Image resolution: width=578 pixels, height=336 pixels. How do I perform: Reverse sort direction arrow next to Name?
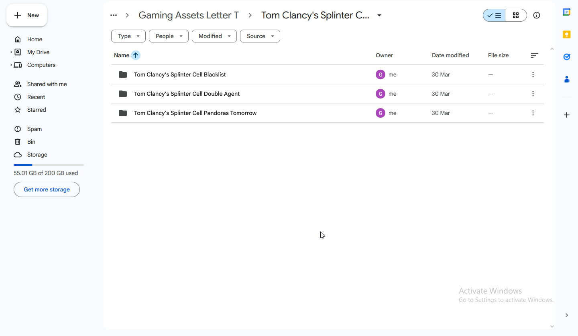(x=136, y=55)
